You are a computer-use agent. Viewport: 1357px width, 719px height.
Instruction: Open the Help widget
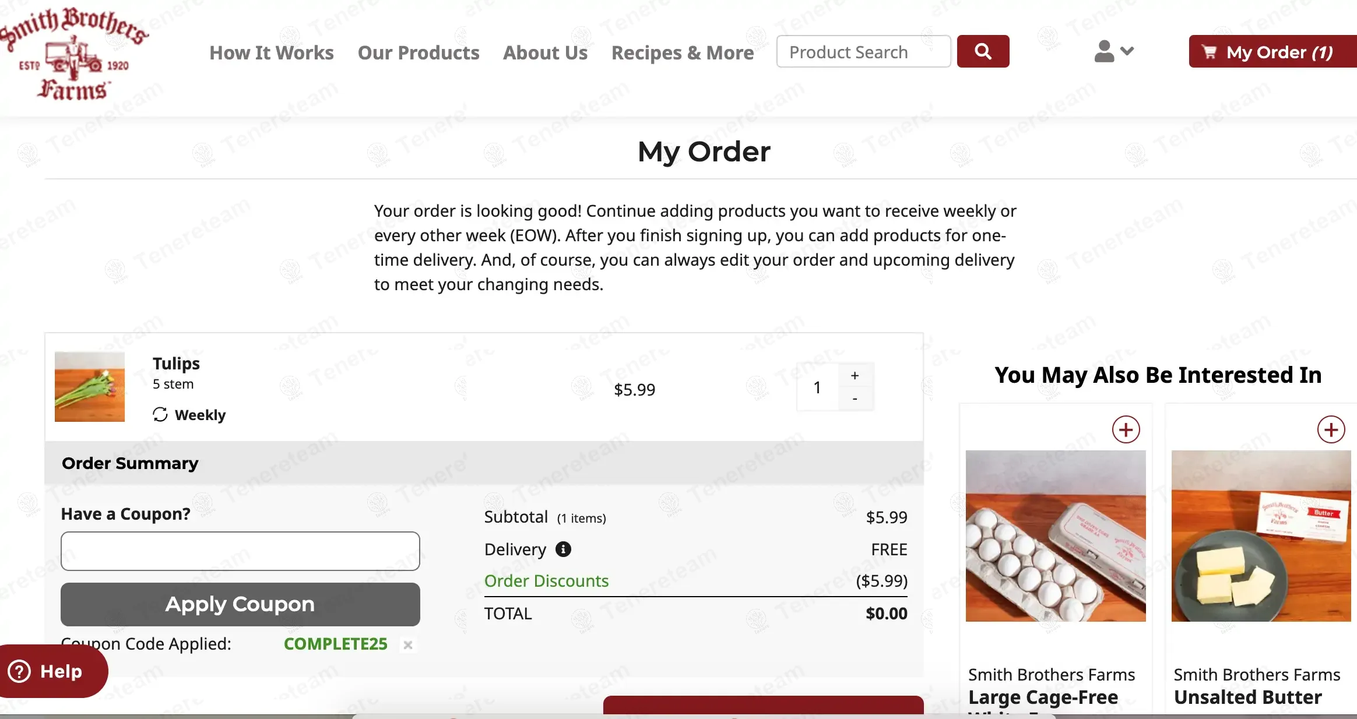pyautogui.click(x=51, y=671)
